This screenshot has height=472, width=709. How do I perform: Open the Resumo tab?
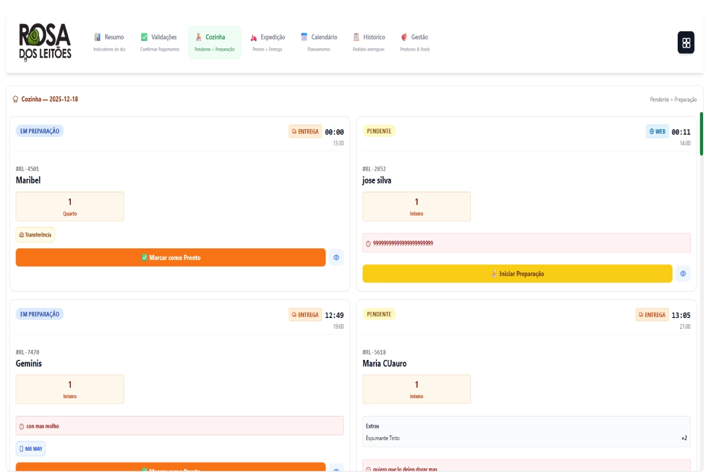(109, 42)
